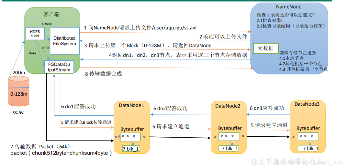The width and height of the screenshot is (345, 168).
Task: Click the 0-128m label on the cylinder
Action: [x=19, y=94]
